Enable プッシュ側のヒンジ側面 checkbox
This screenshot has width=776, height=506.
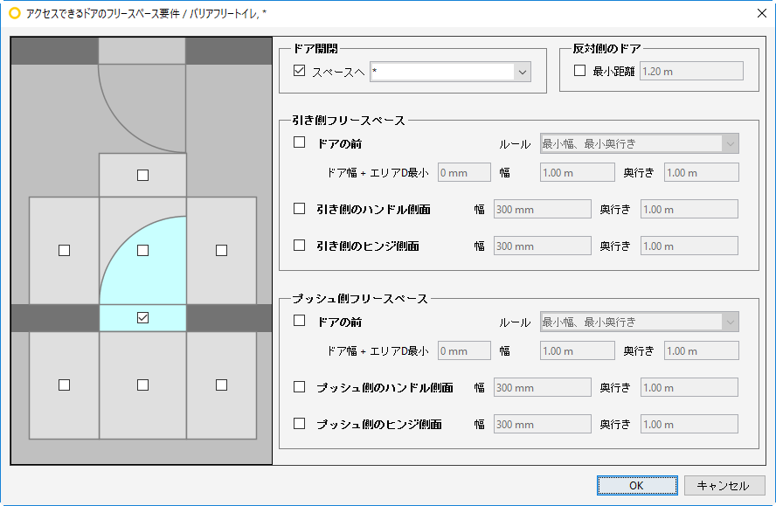(x=299, y=423)
